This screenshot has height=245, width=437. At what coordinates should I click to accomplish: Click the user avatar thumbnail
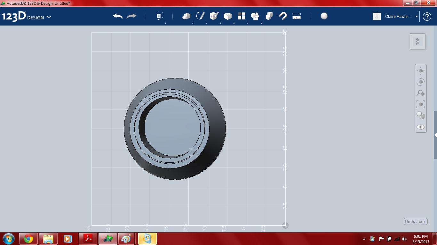click(x=377, y=17)
